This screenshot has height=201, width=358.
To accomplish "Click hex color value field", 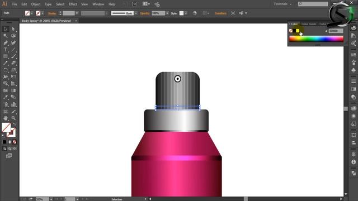I will click(x=336, y=31).
